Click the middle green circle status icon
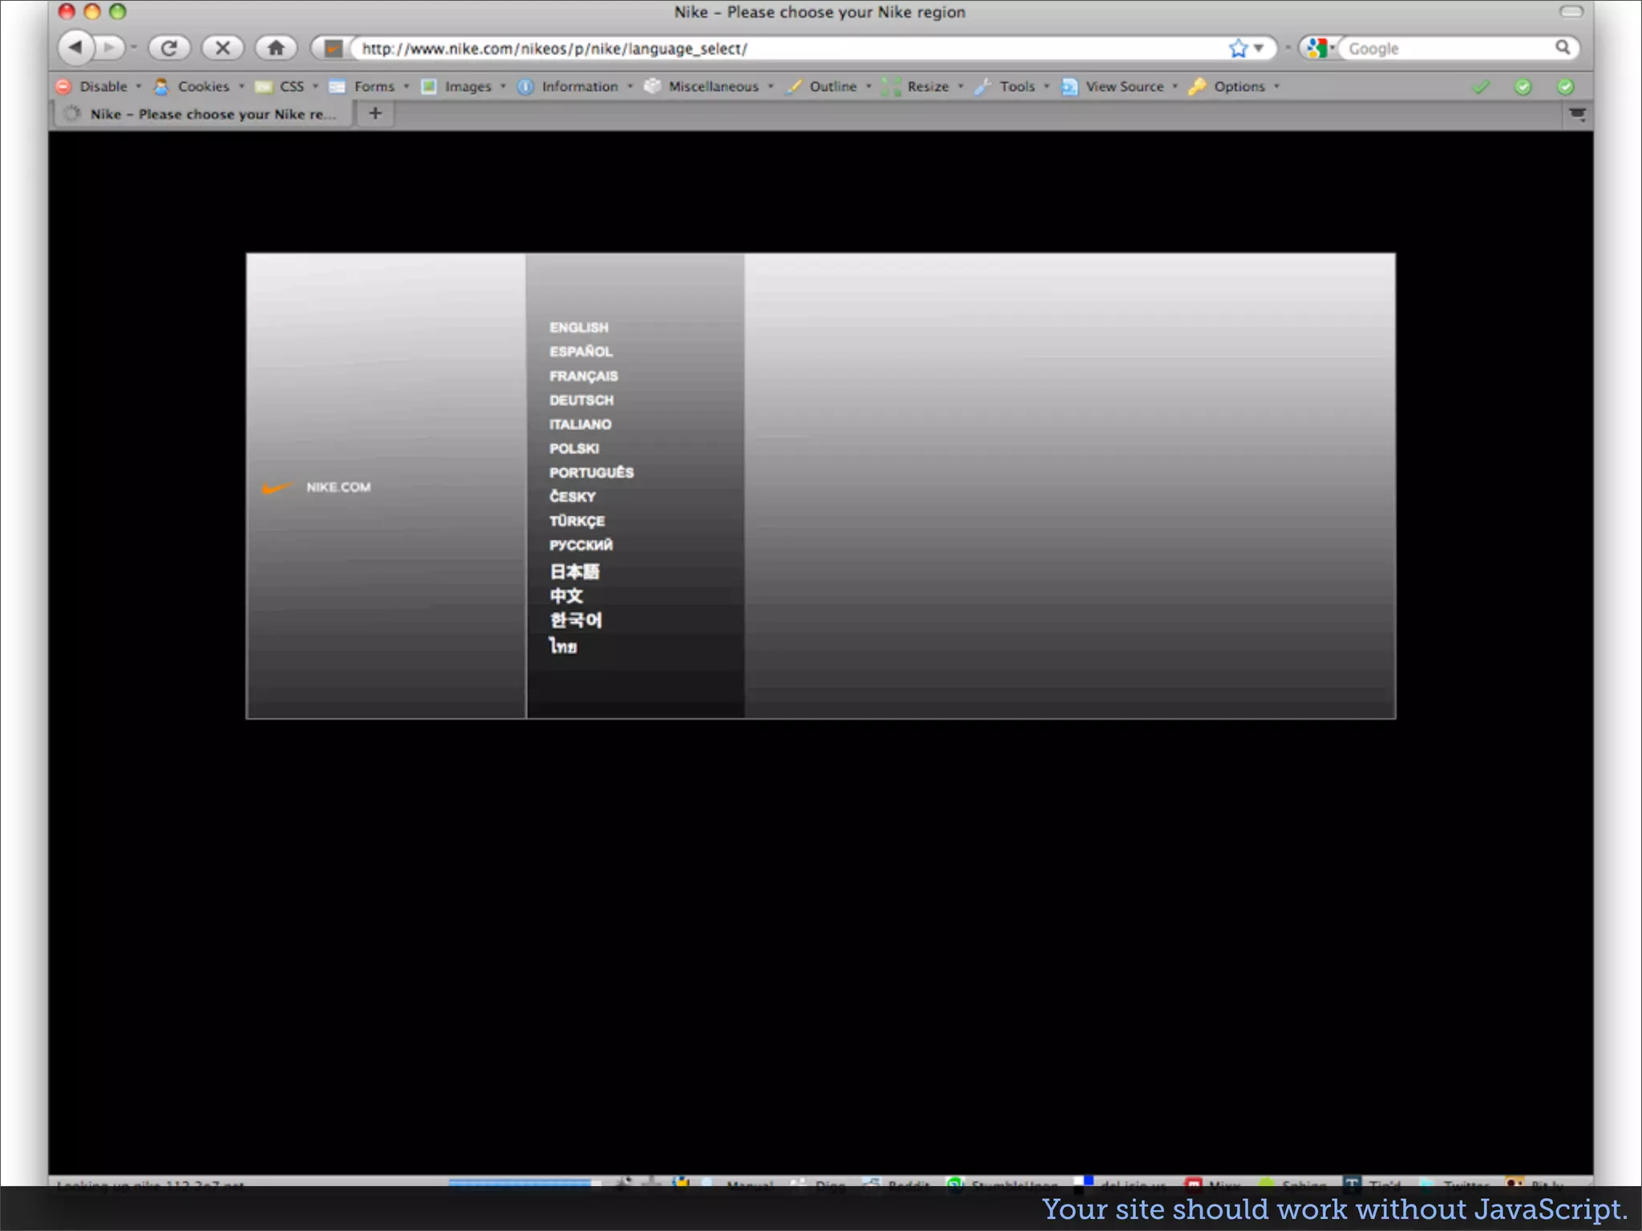1642x1231 pixels. [1523, 87]
